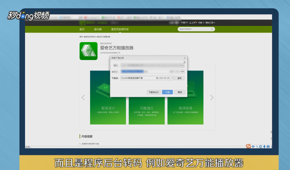Click the 首页 breadcrumb link
Screen dimensions: 290x170
81,37
